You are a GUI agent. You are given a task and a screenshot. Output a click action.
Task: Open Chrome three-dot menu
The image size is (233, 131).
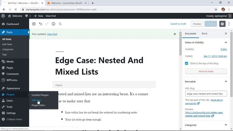229,9
